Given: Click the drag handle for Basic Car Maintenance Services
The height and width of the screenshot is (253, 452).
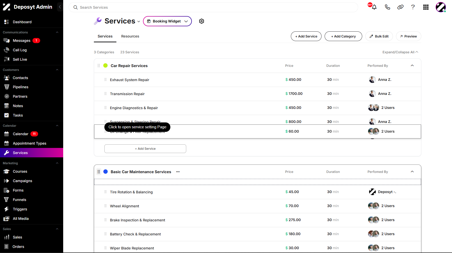Looking at the screenshot, I should (x=99, y=172).
